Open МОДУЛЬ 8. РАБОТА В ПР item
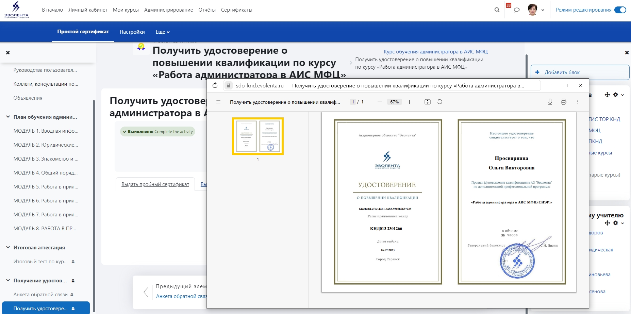The image size is (631, 314). click(45, 229)
